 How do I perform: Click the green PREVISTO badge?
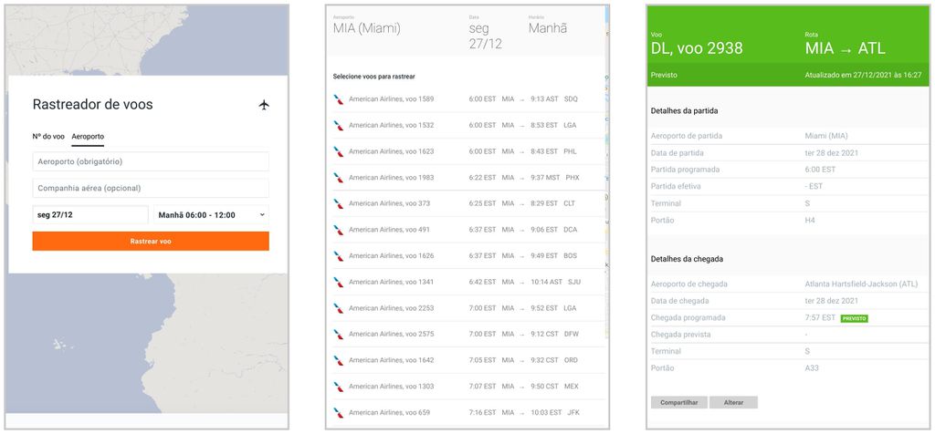(x=854, y=318)
